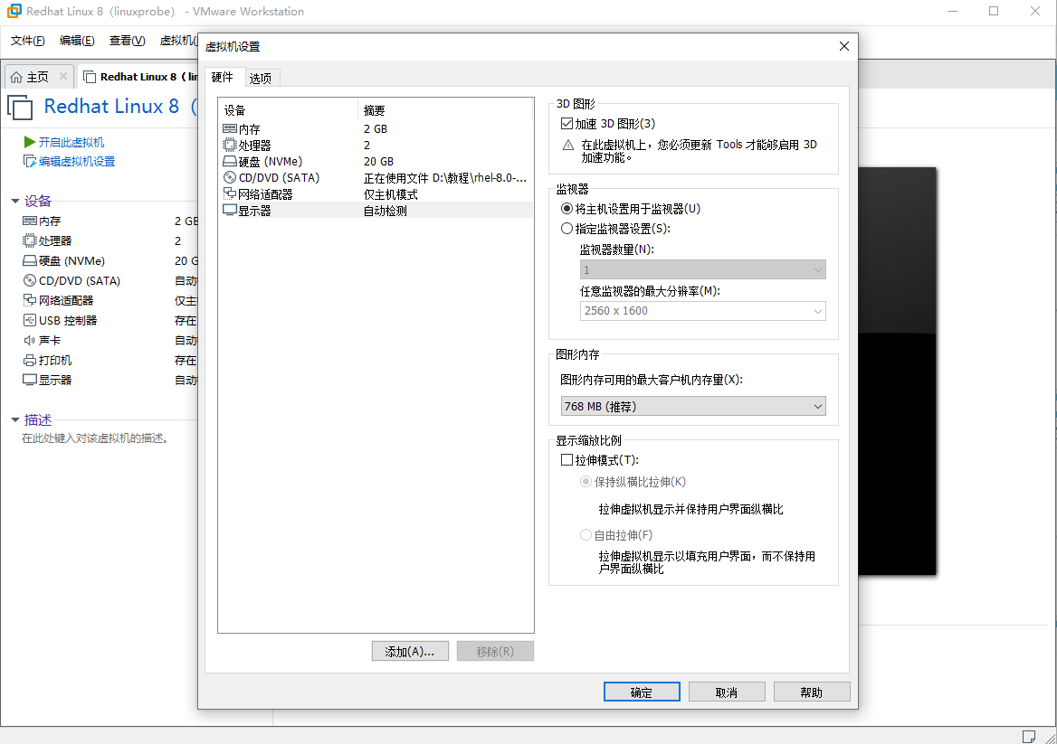Click 开启此虚拟机 link

point(71,142)
